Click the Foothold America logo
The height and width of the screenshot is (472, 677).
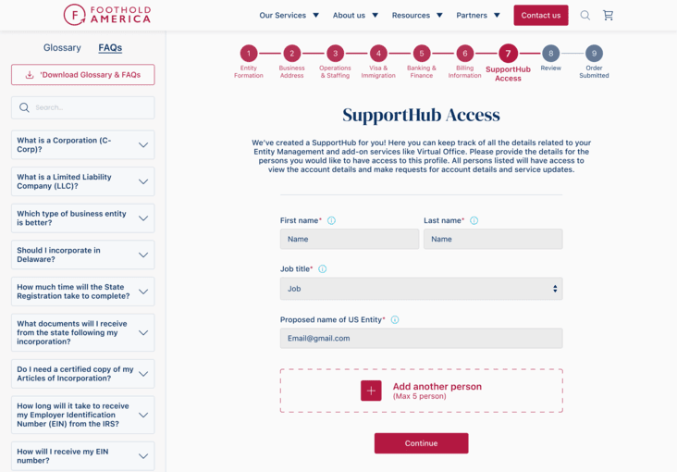(x=106, y=15)
